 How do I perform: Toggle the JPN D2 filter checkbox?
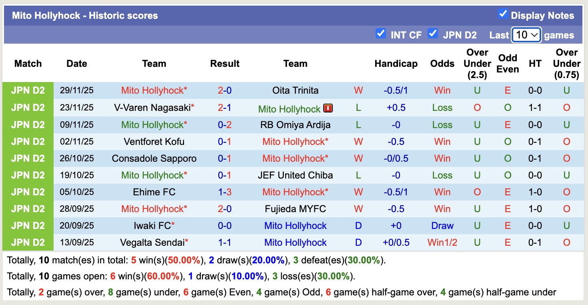coord(433,34)
